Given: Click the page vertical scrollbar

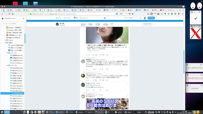Looking at the screenshot, I should point(184,62).
